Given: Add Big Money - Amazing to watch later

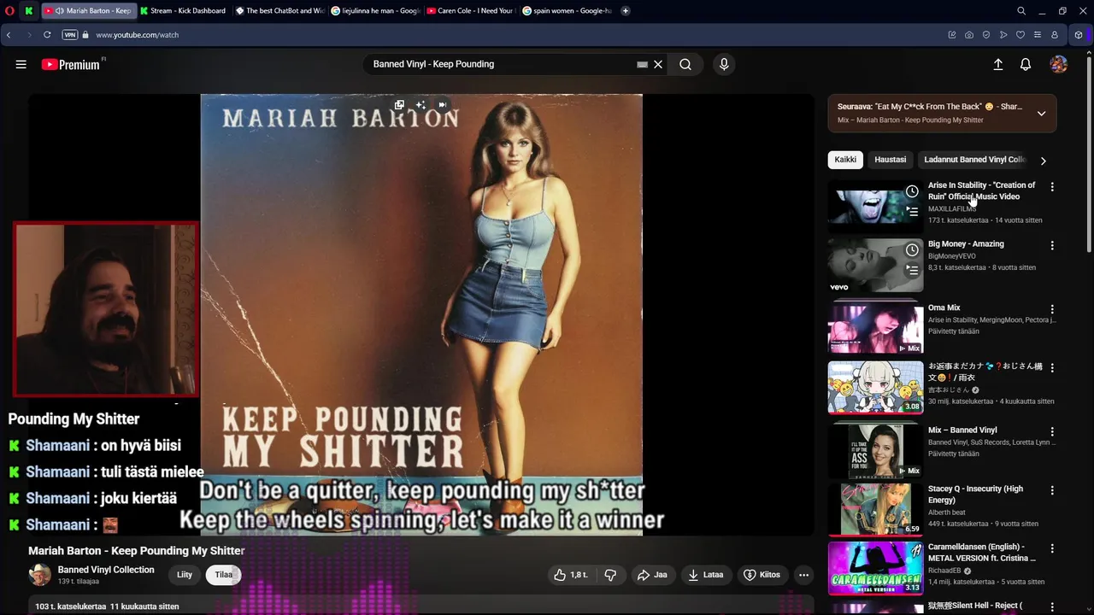Looking at the screenshot, I should (912, 250).
